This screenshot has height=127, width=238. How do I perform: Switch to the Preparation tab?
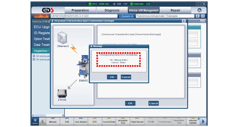80,10
